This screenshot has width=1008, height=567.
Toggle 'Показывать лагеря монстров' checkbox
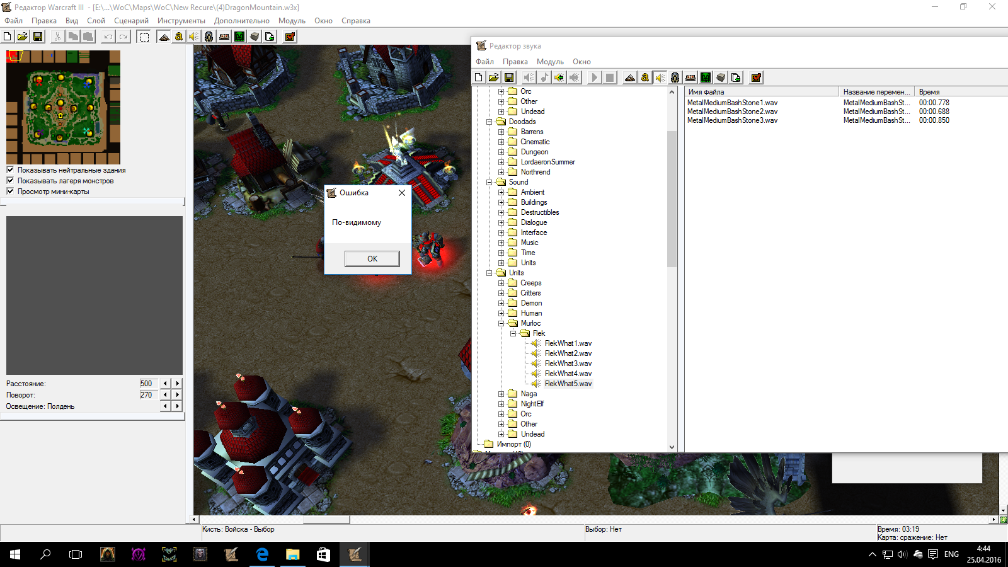click(x=10, y=180)
